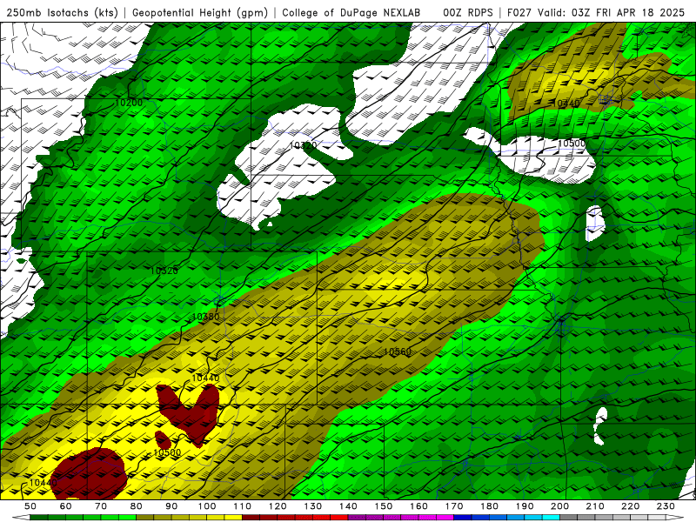The height and width of the screenshot is (522, 696).
Task: Click the 80 kts scale number
Action: coord(137,506)
